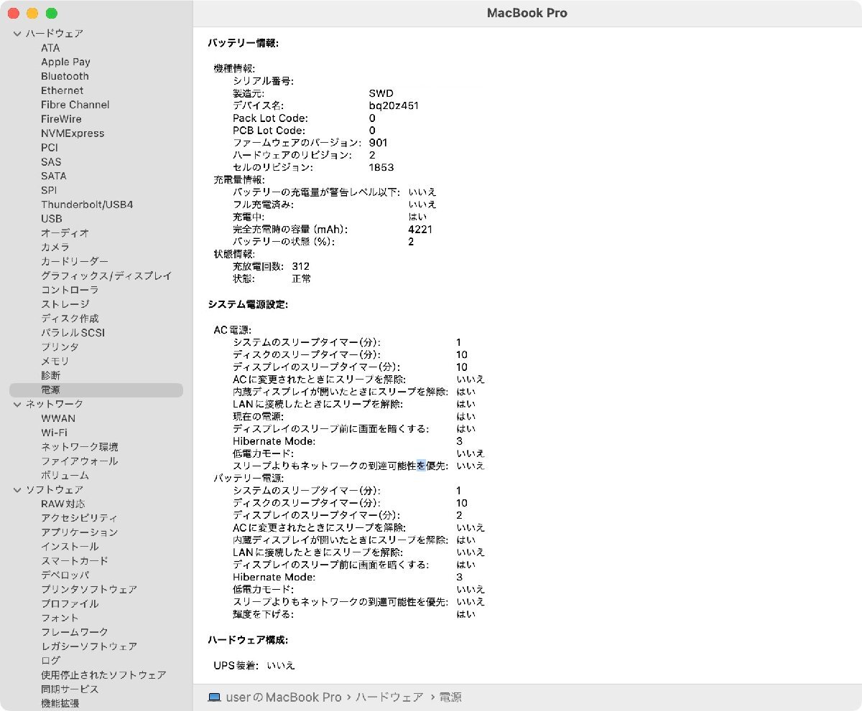Screen dimensions: 862x711
Task: Collapse the ネットワーク section chevron
Action: click(x=17, y=404)
